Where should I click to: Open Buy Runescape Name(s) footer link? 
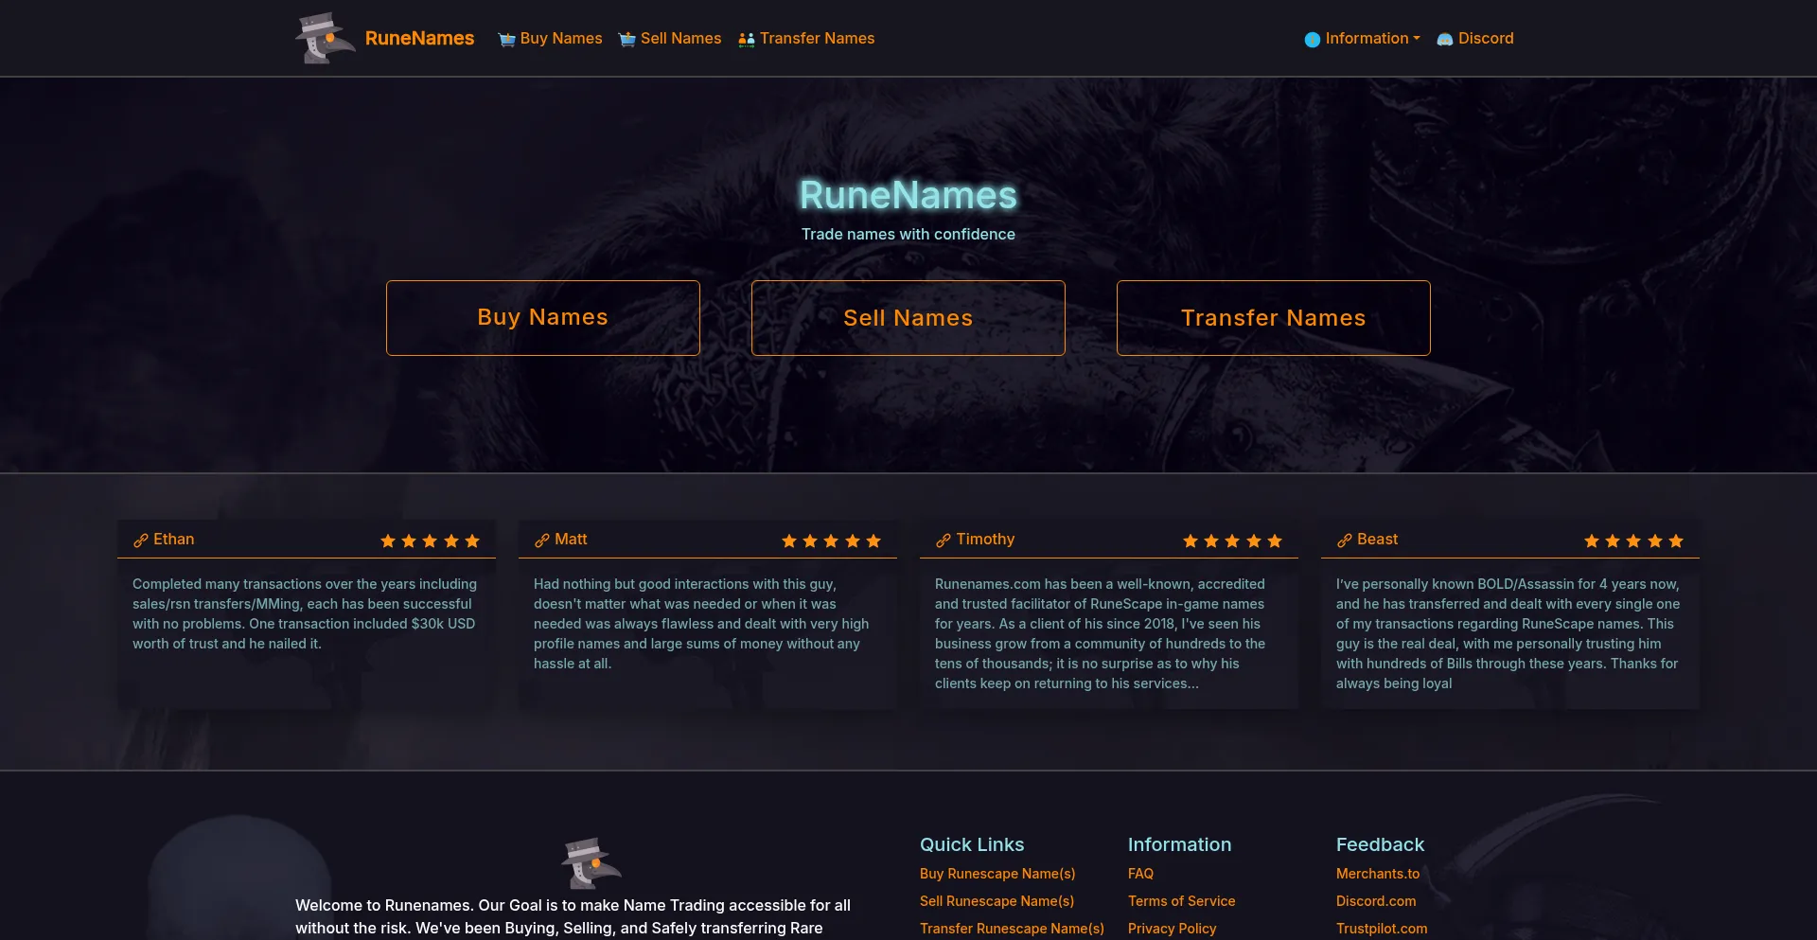[x=997, y=874]
